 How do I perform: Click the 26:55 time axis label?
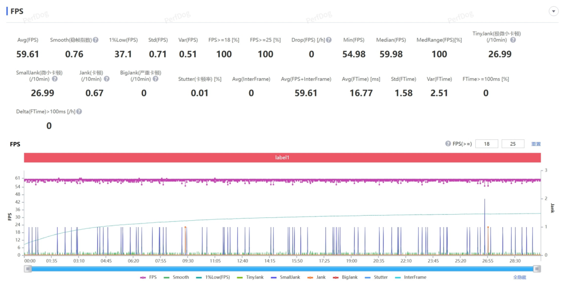click(x=488, y=261)
